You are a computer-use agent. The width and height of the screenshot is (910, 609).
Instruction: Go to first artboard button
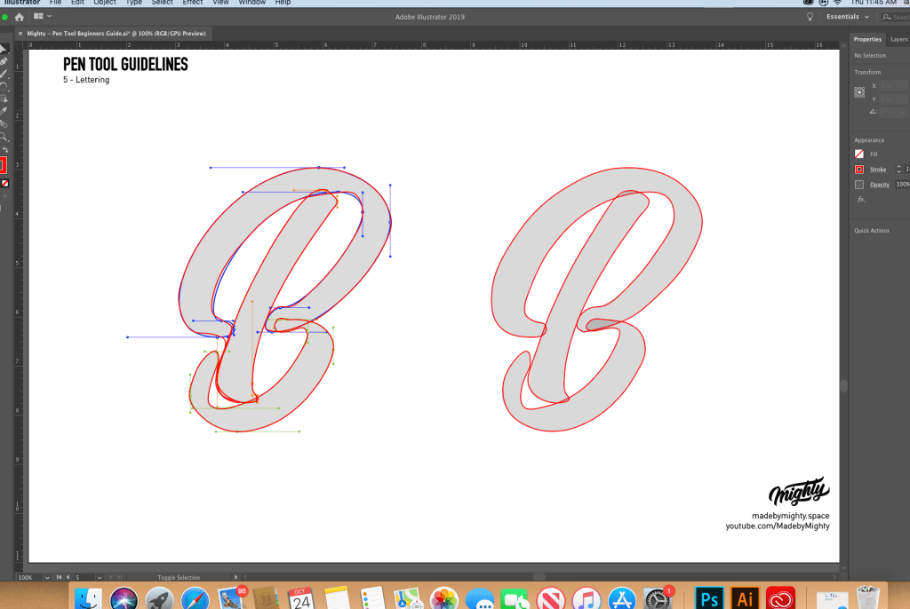click(x=59, y=577)
